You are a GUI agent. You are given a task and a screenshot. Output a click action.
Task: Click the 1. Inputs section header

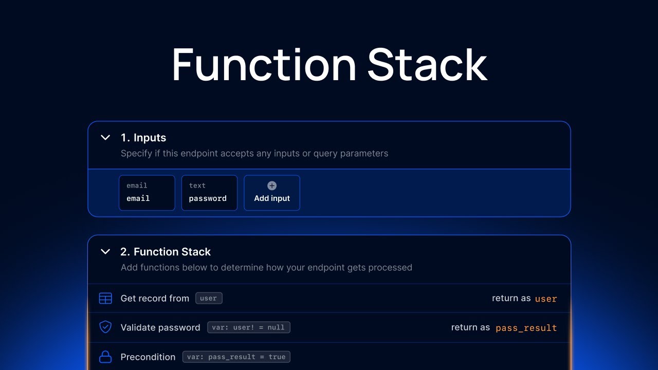(143, 137)
